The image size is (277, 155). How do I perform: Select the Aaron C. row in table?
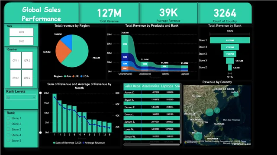point(152,93)
